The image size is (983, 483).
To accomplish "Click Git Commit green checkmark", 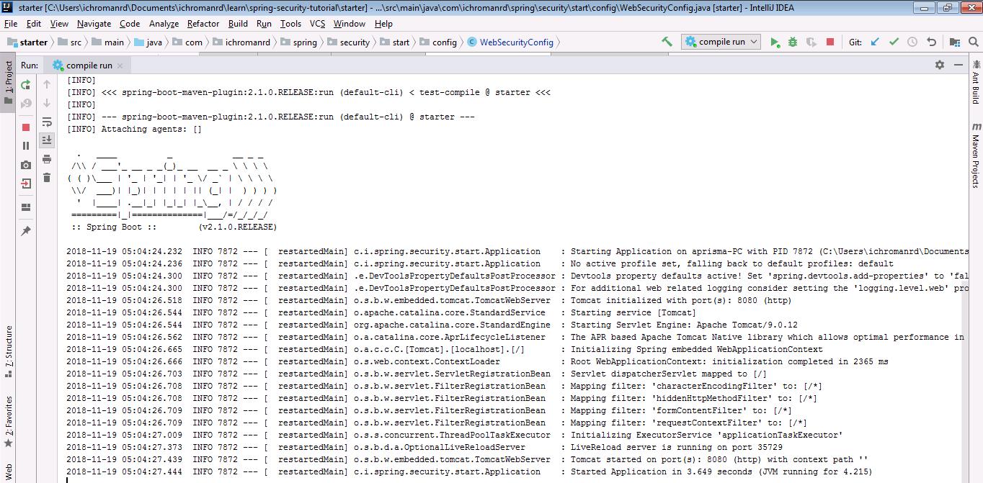I will click(x=894, y=42).
